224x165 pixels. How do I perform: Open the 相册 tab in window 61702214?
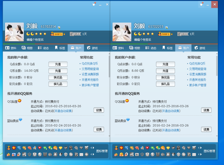(27, 48)
